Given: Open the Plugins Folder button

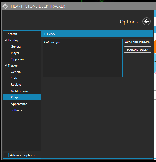Looking at the screenshot, I should pyautogui.click(x=138, y=50).
